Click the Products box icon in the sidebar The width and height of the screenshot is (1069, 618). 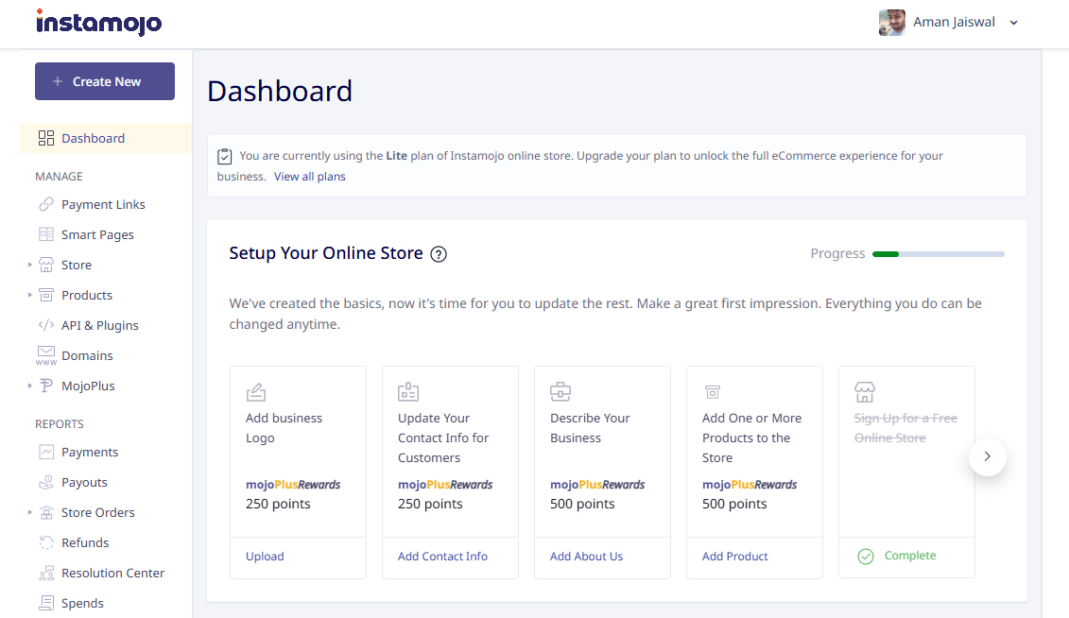click(x=46, y=295)
